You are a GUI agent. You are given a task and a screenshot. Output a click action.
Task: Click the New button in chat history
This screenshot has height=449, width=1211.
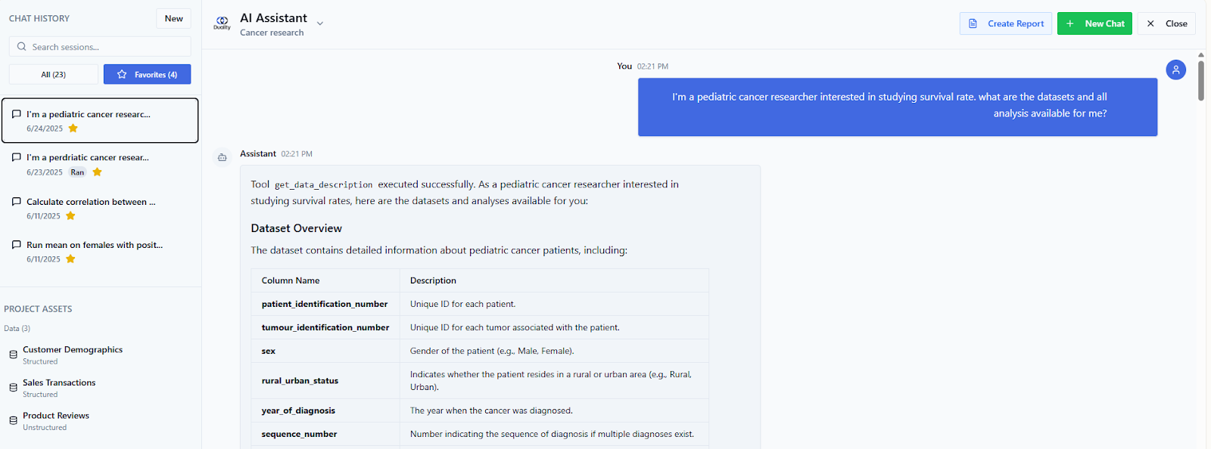coord(173,18)
